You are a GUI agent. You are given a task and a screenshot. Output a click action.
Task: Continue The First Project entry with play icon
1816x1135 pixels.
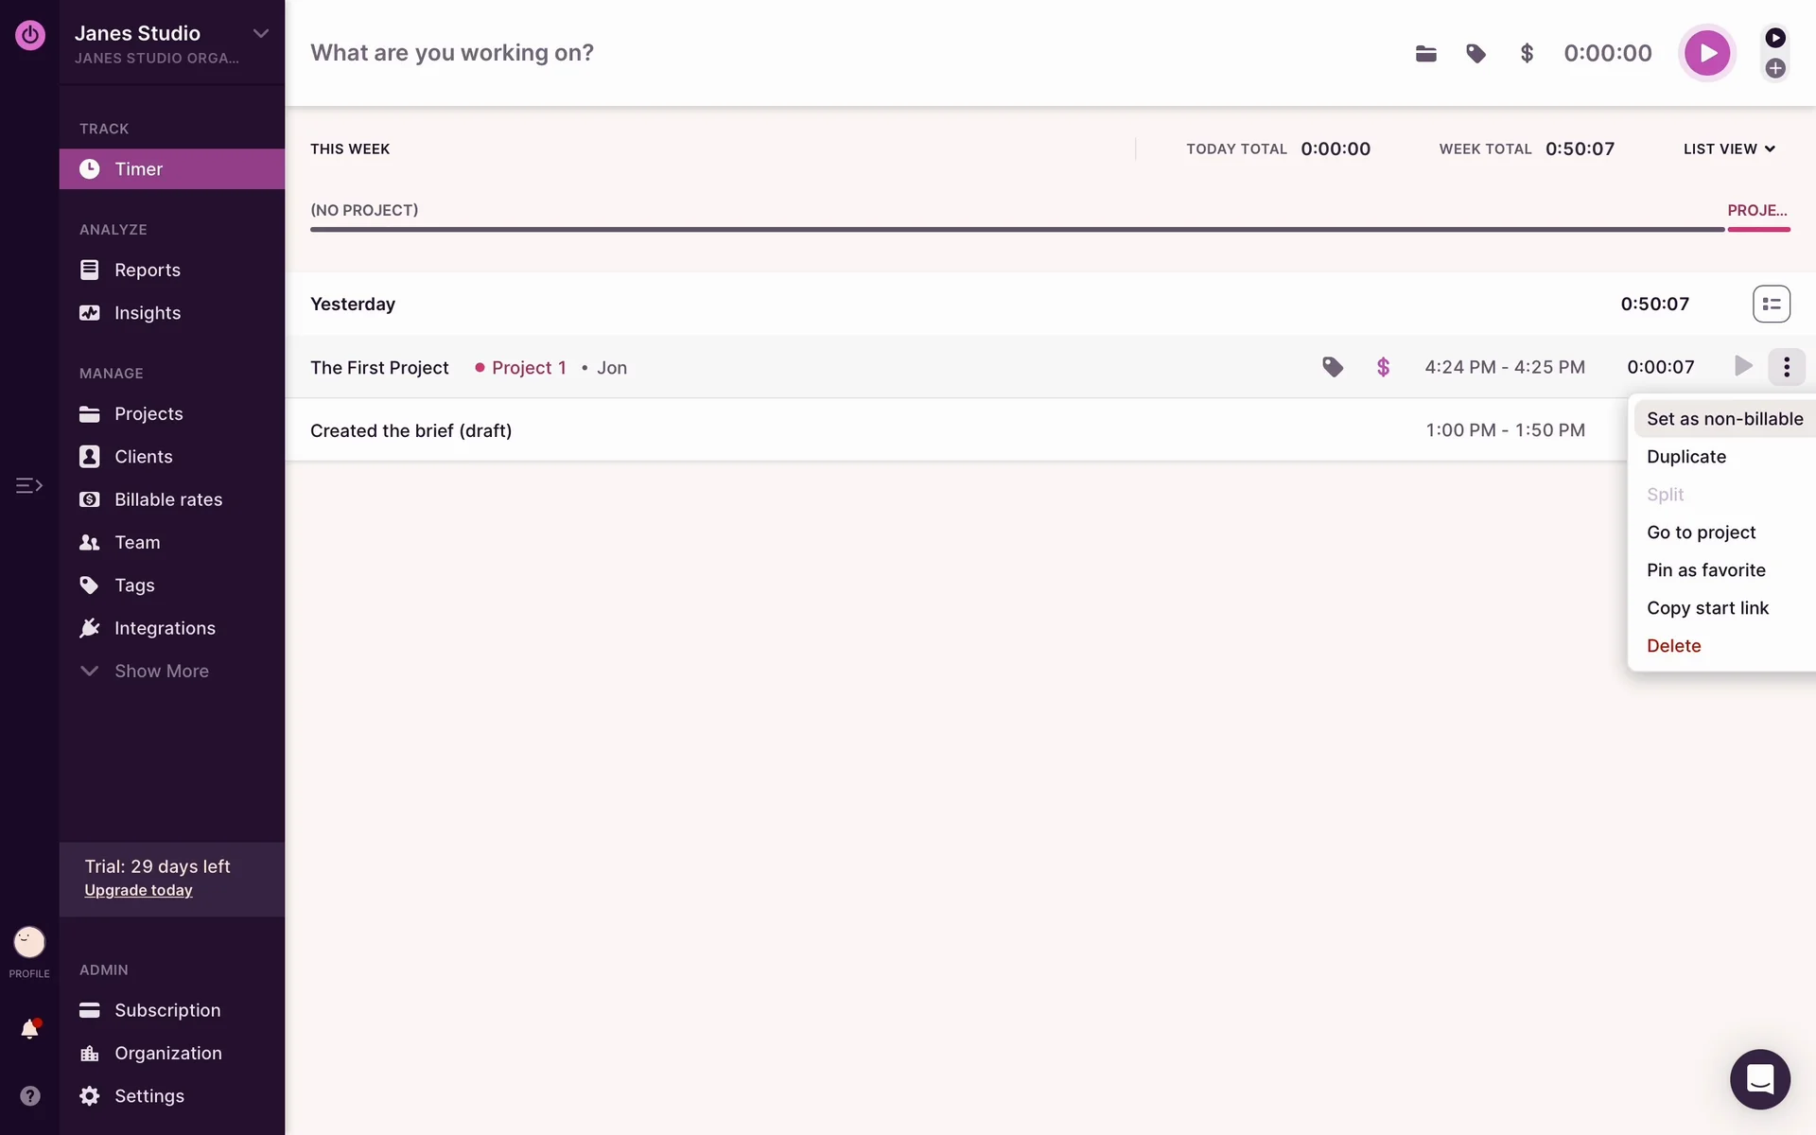[x=1742, y=366]
